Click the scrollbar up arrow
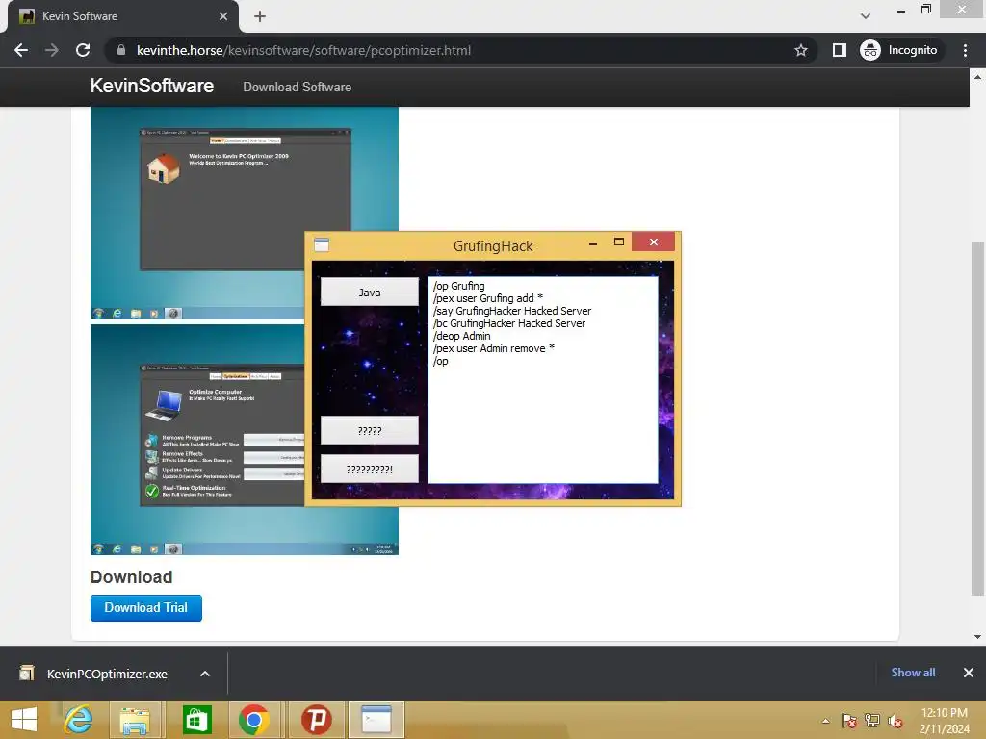The image size is (986, 739). click(x=977, y=77)
